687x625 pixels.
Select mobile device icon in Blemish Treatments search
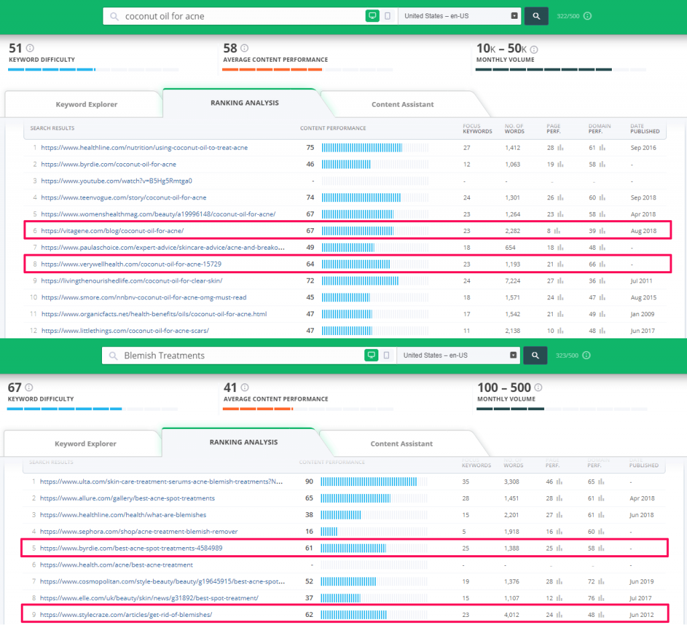point(386,355)
